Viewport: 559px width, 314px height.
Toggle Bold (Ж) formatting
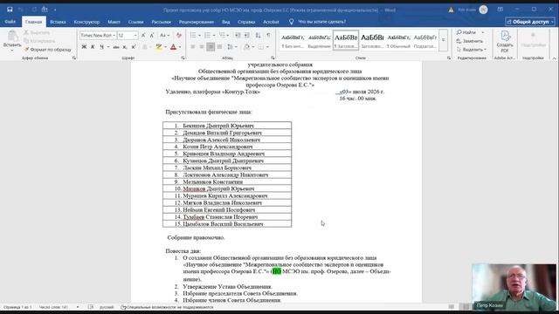pos(84,47)
